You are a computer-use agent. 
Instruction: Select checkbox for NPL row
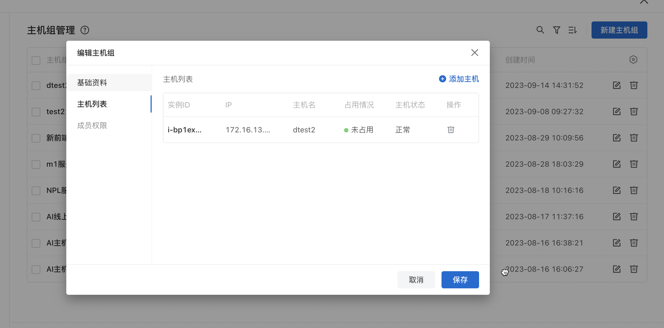(x=36, y=191)
